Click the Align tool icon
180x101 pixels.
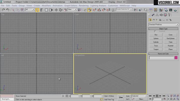[140, 10]
